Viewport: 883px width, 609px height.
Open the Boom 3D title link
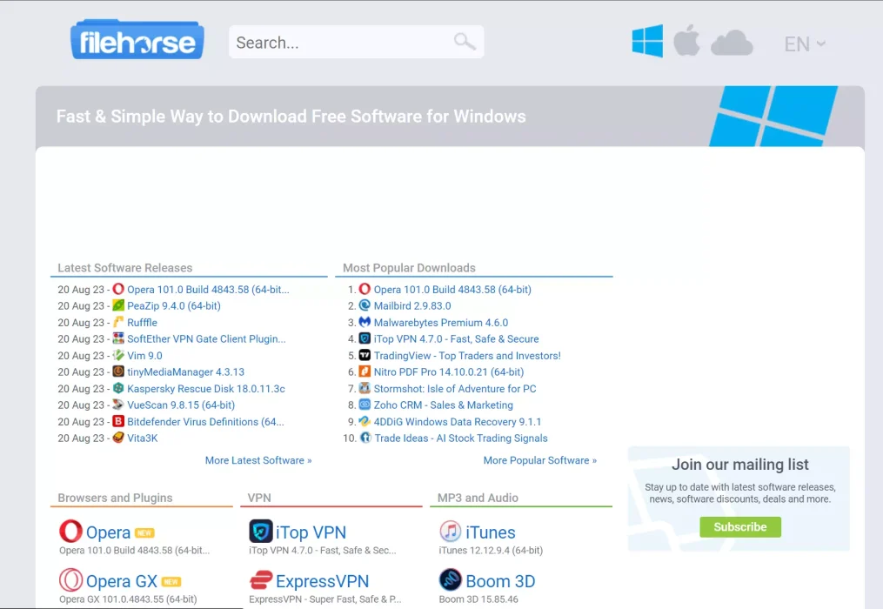[500, 581]
